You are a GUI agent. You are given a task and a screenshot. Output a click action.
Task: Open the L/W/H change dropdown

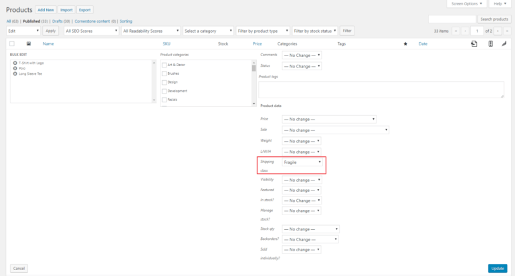301,152
